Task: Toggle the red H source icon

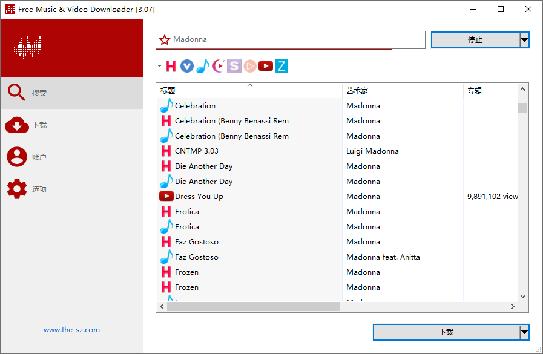Action: click(171, 66)
